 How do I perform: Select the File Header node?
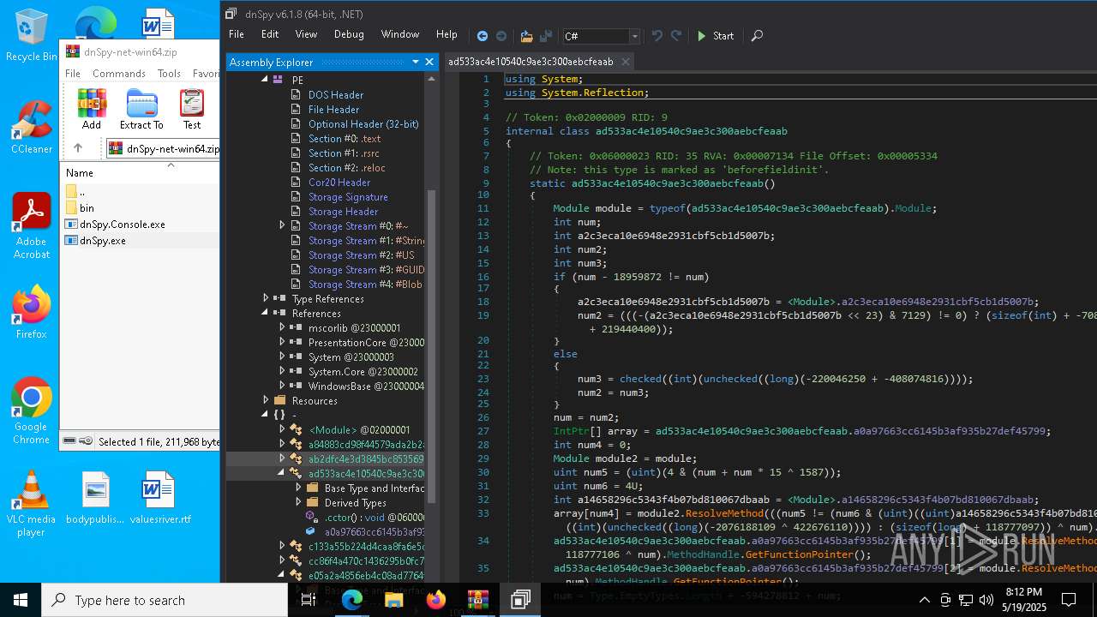click(x=333, y=110)
